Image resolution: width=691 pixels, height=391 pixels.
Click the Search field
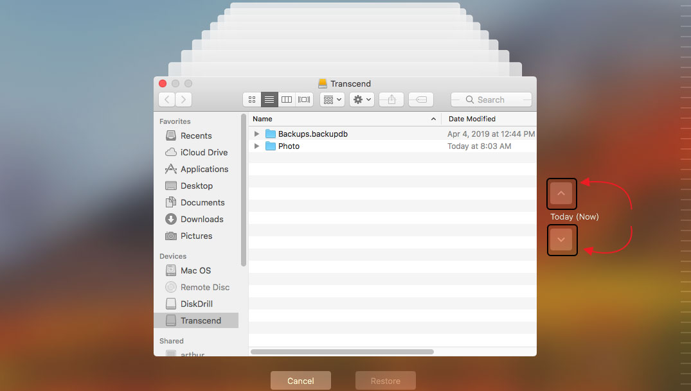[x=491, y=100]
